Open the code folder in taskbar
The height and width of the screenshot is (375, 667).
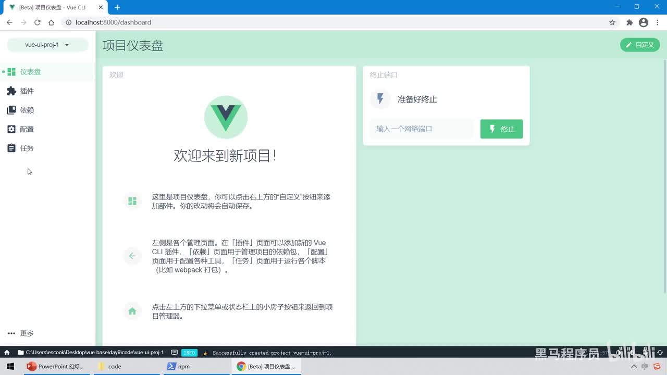tap(126, 366)
